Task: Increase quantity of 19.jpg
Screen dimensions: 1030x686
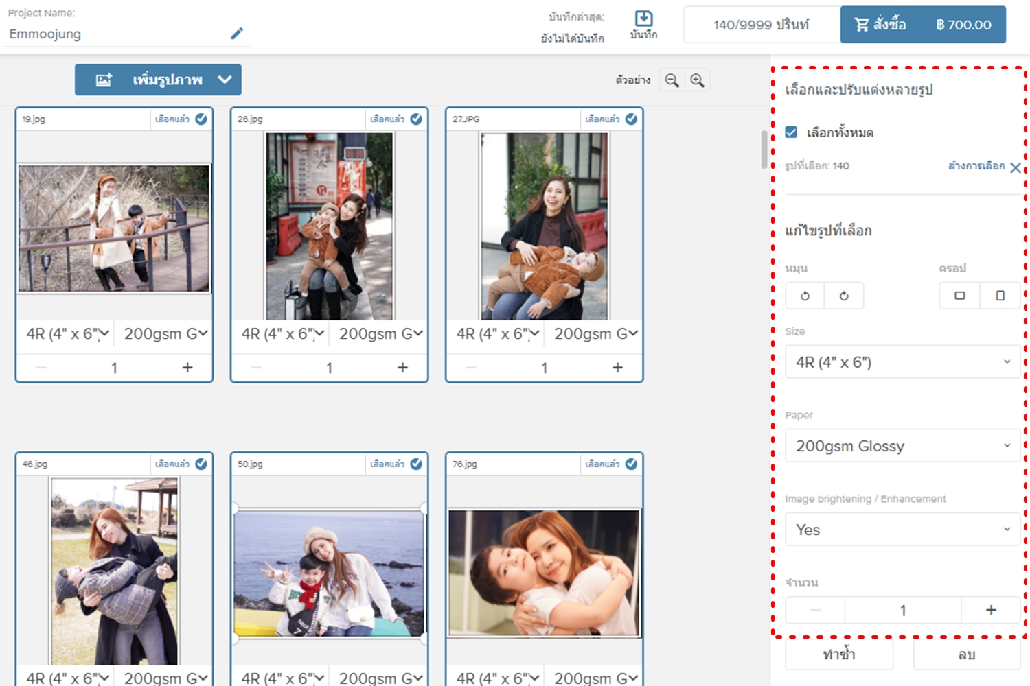Action: [x=187, y=368]
